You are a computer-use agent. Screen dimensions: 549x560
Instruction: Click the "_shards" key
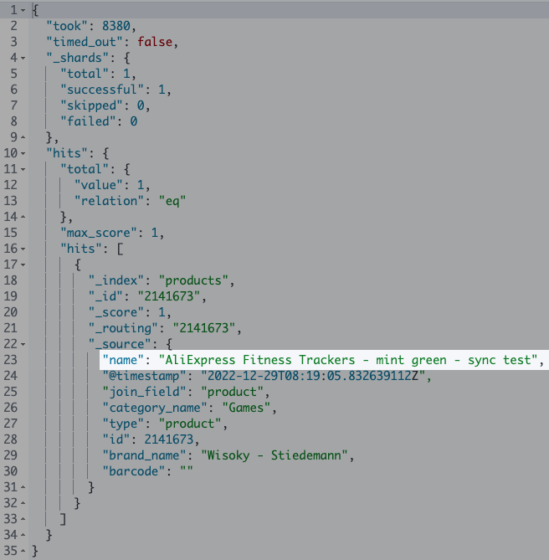[x=78, y=58]
